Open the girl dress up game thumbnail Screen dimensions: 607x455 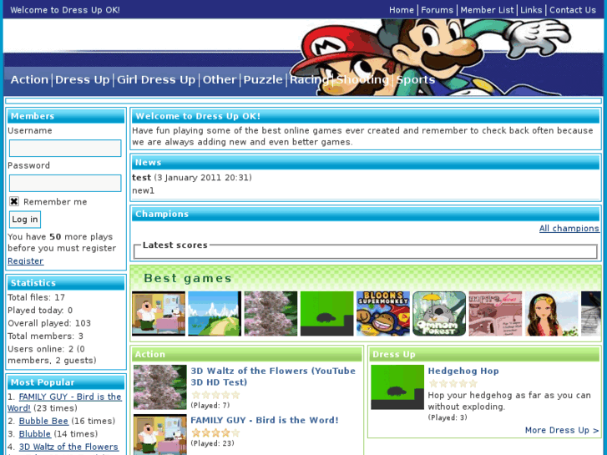(x=551, y=314)
